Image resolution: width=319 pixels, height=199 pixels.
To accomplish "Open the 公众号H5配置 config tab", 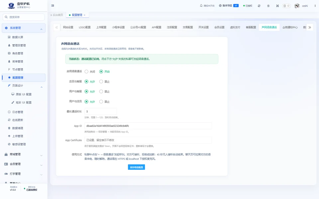I will (138, 27).
